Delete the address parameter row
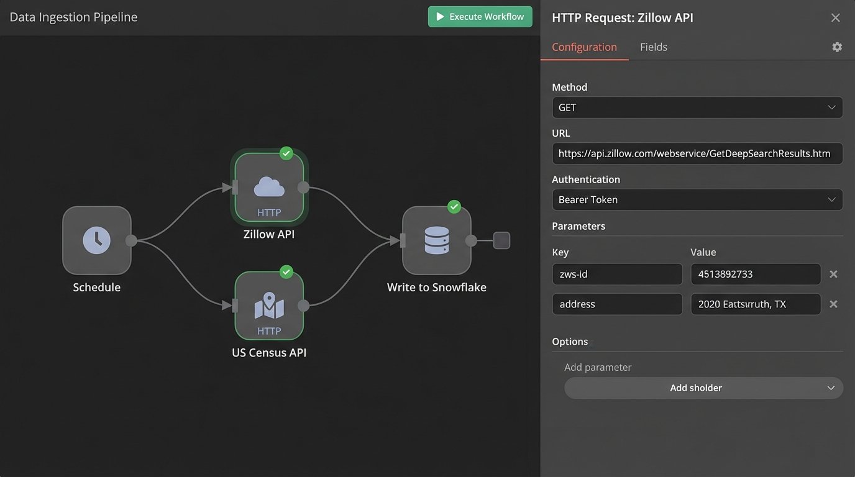Image resolution: width=855 pixels, height=477 pixels. (833, 304)
